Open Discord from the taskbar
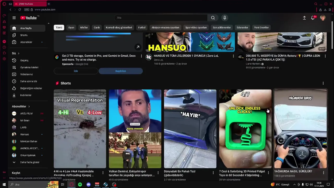Screen dimensions: 334x188 click(88, 185)
